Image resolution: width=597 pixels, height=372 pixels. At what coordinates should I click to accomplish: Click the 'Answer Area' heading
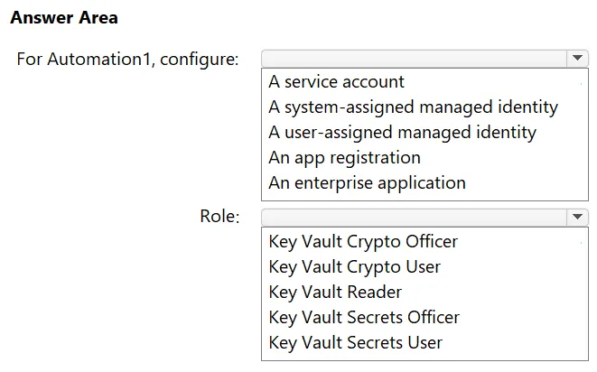coord(64,17)
